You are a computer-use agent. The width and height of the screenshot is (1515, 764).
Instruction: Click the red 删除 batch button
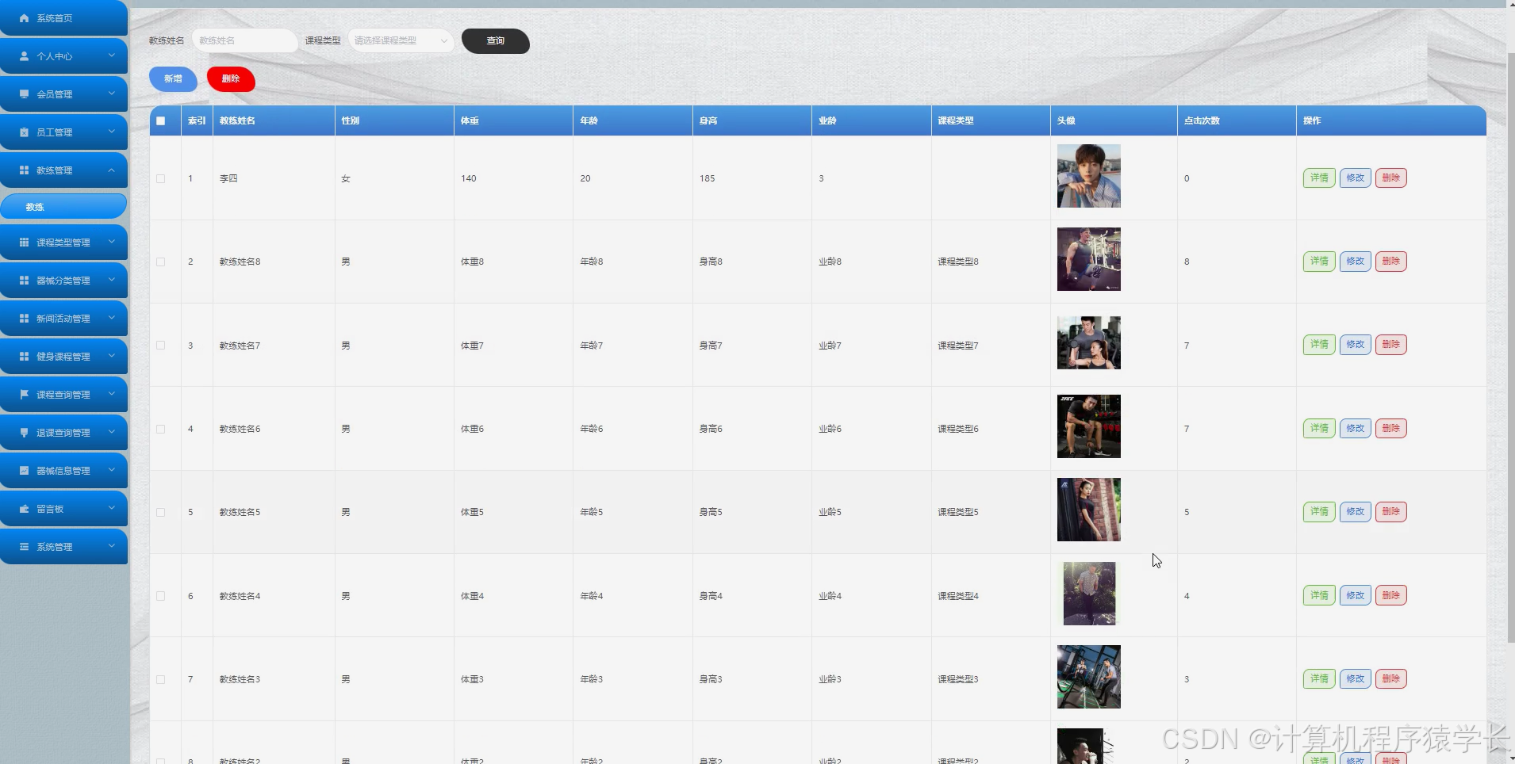pyautogui.click(x=231, y=78)
